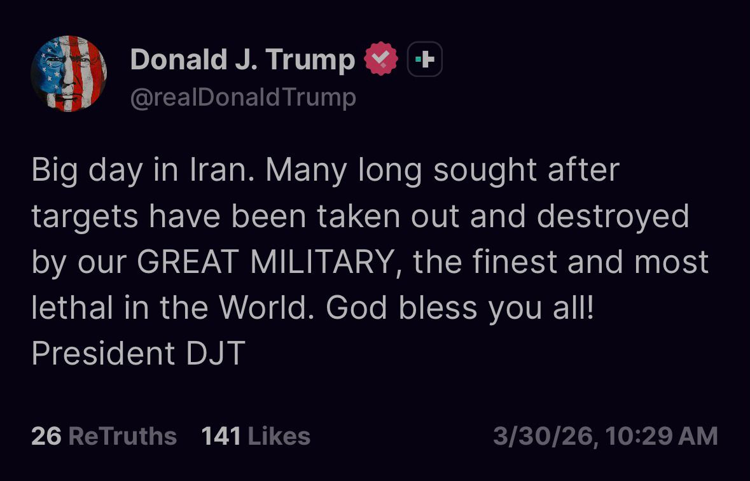Click the plus badge beside the verified checkmark
Image resolution: width=750 pixels, height=481 pixels.
[424, 60]
